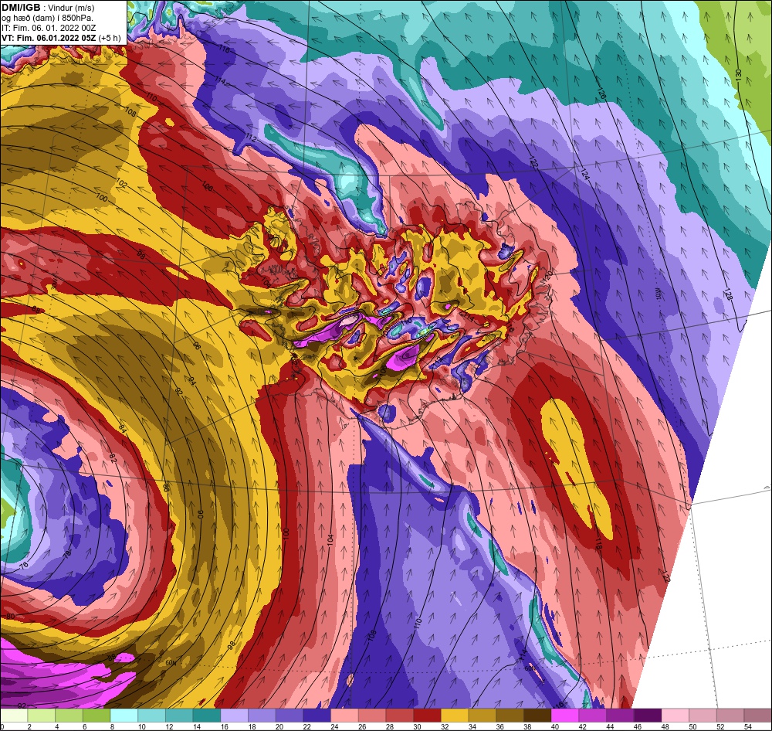Click the brown 36–38 m/s legend swatch
772x731 pixels.
coord(510,716)
